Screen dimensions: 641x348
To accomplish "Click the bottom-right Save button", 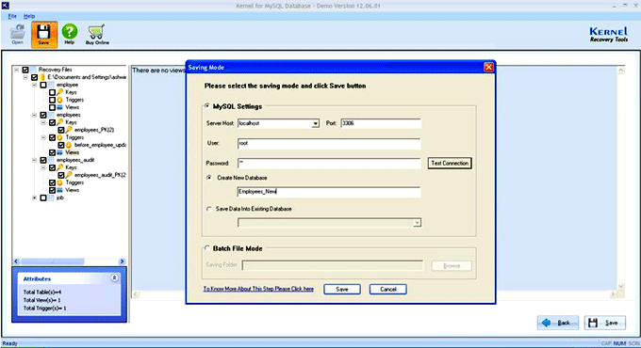I will pos(605,323).
